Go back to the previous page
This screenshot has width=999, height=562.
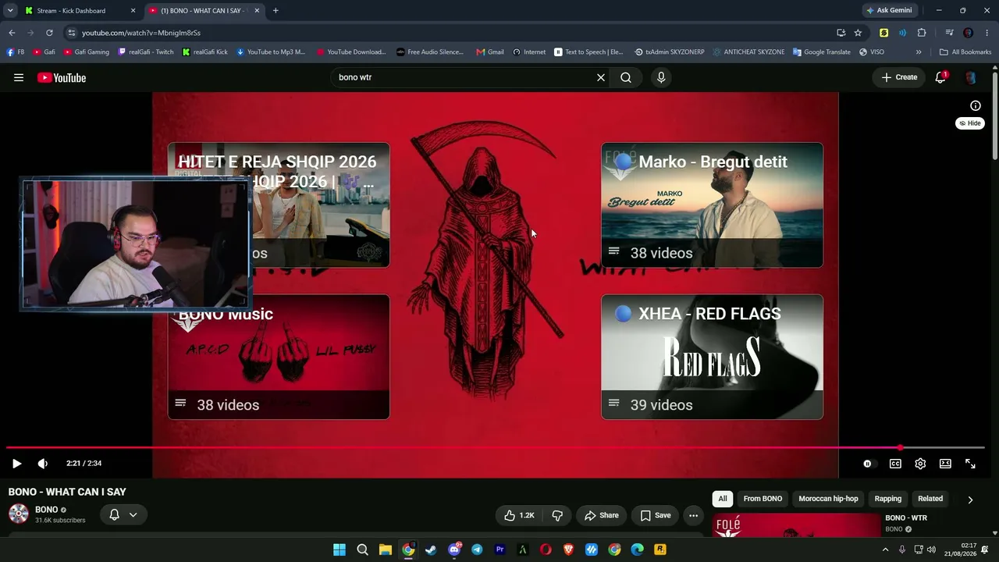point(12,33)
